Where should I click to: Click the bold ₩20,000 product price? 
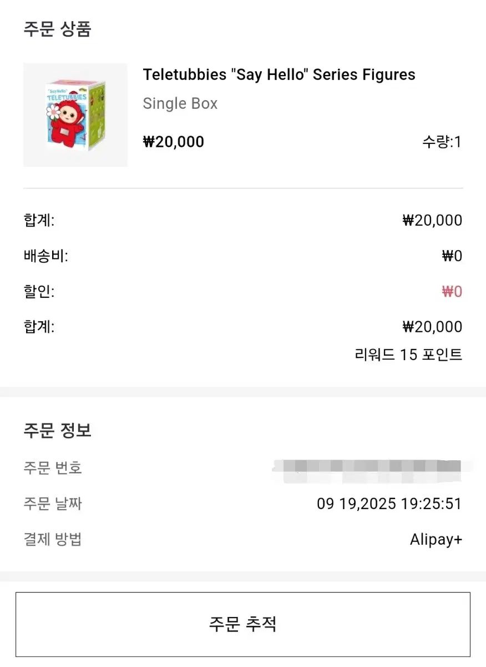coord(174,142)
